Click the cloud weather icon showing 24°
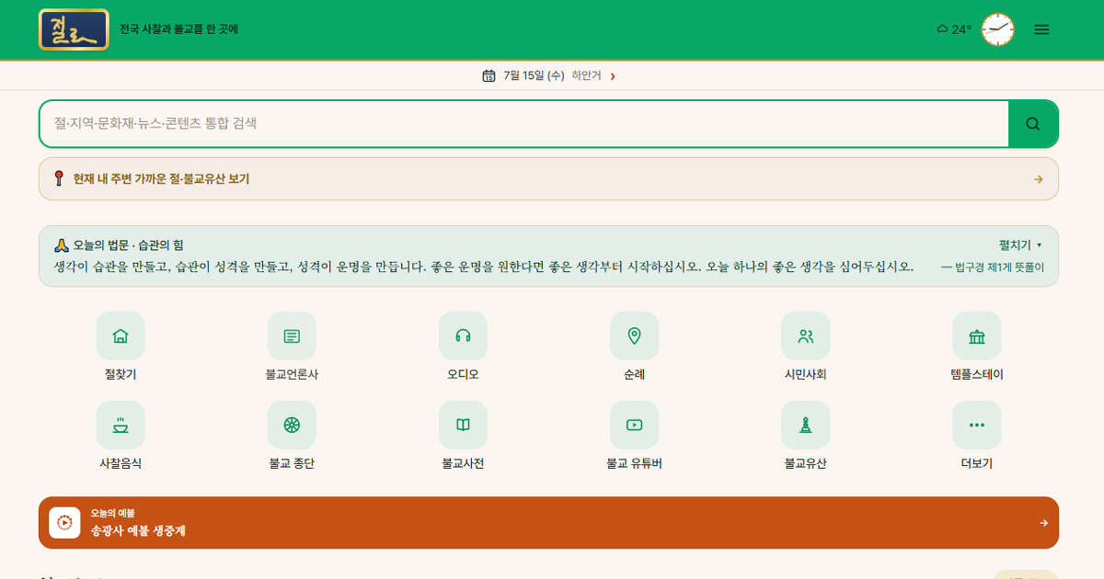 [x=942, y=29]
